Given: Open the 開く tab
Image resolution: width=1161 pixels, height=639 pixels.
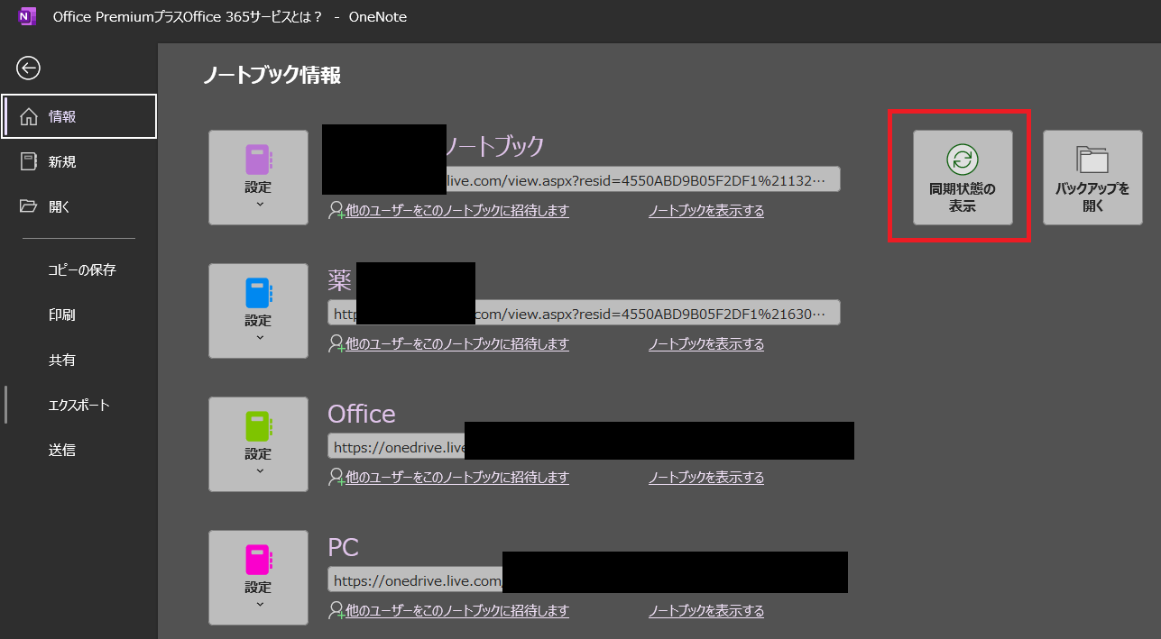Looking at the screenshot, I should point(79,206).
